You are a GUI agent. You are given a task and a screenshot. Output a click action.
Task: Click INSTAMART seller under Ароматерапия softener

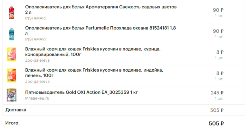pos(36,18)
